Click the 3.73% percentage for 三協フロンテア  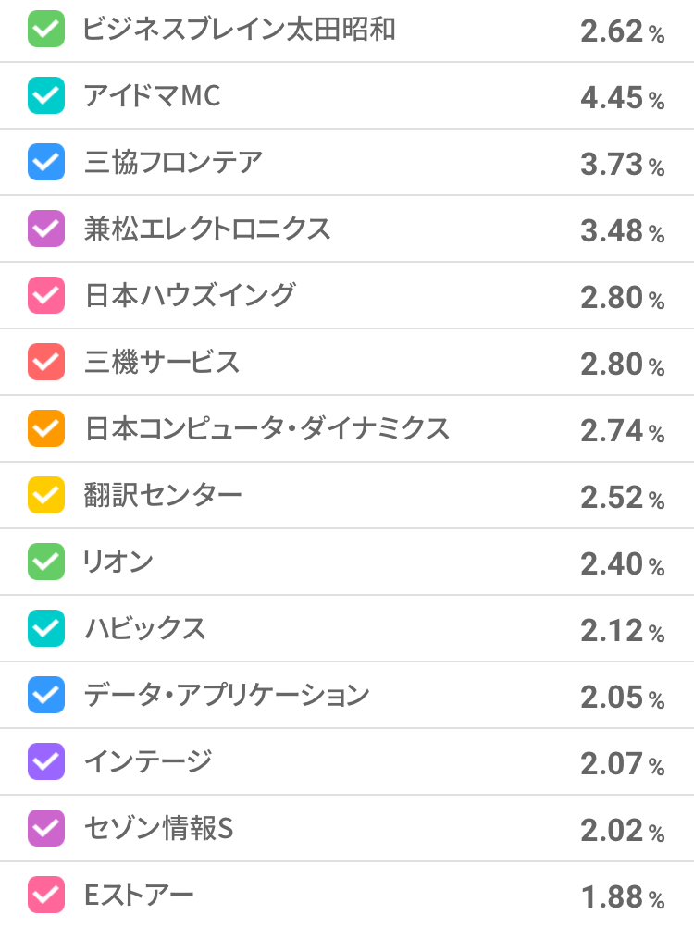(x=622, y=164)
